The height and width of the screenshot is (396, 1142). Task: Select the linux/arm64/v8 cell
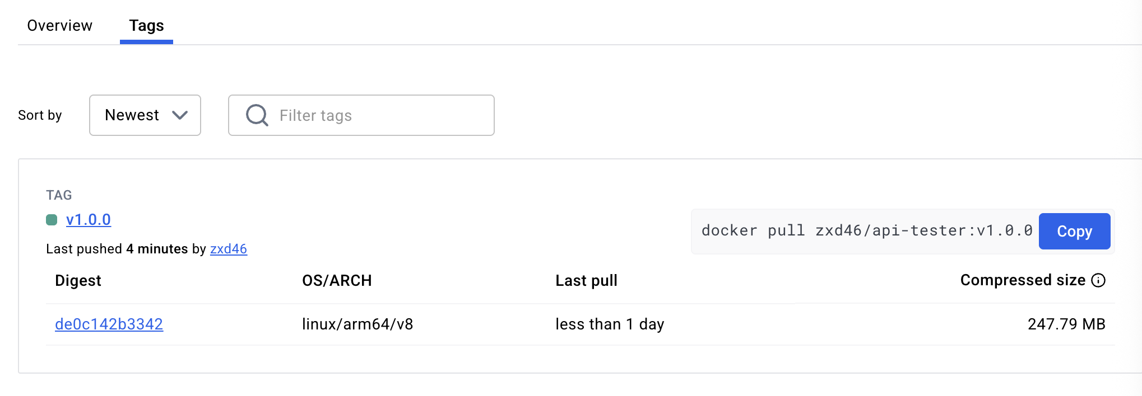click(x=358, y=324)
